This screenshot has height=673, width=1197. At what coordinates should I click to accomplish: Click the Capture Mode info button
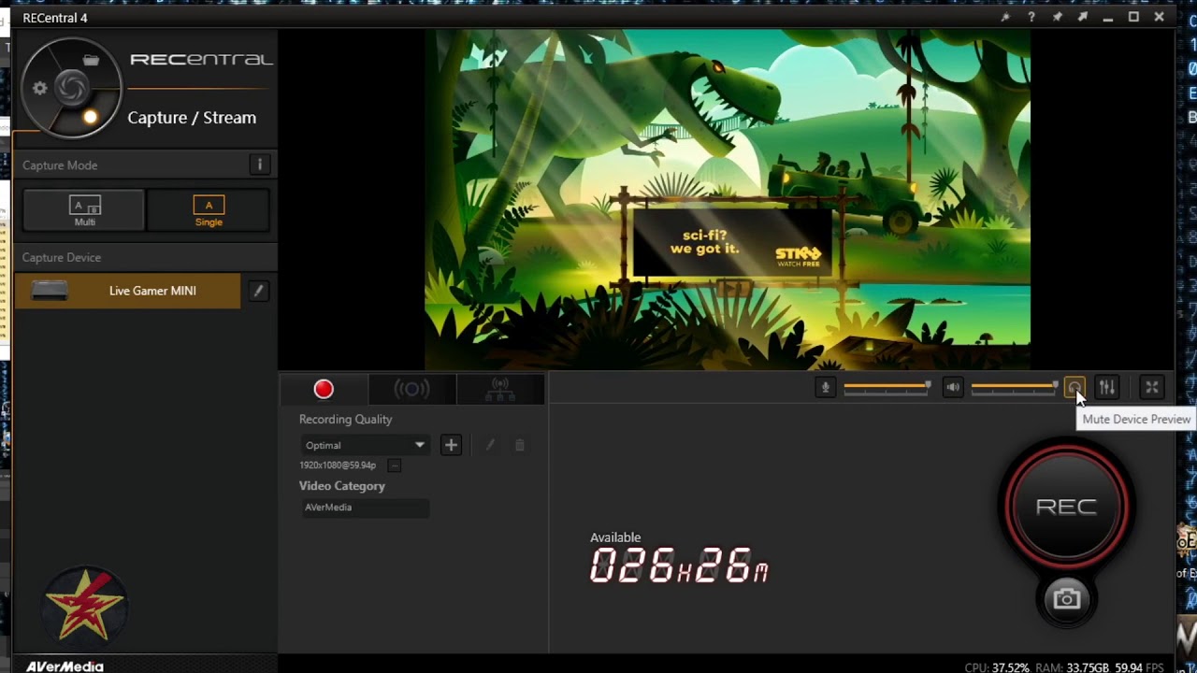coord(260,165)
